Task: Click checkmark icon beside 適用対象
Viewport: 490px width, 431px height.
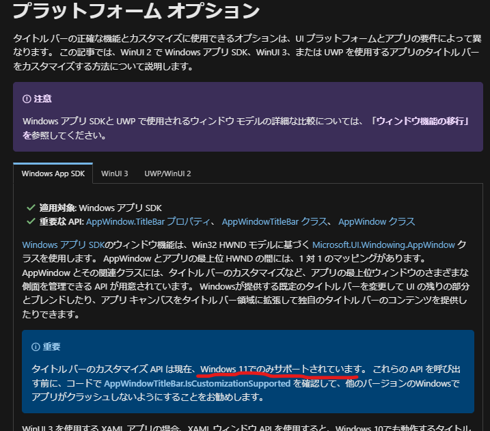Action: [31, 208]
